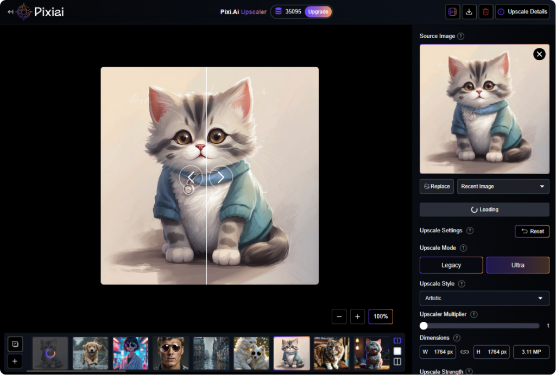Viewport: 556px width, 375px height.
Task: Zoom out using the minus magnification icon
Action: point(339,316)
